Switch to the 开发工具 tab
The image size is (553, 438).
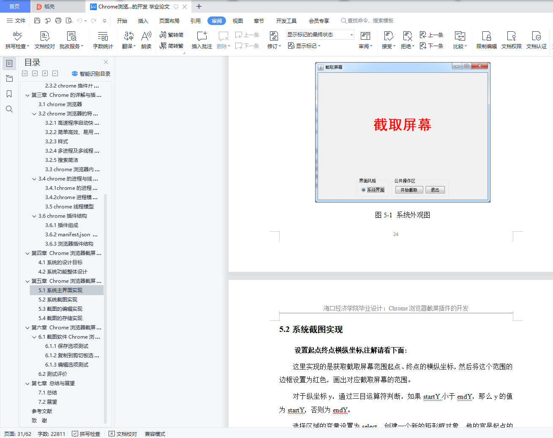click(x=286, y=21)
